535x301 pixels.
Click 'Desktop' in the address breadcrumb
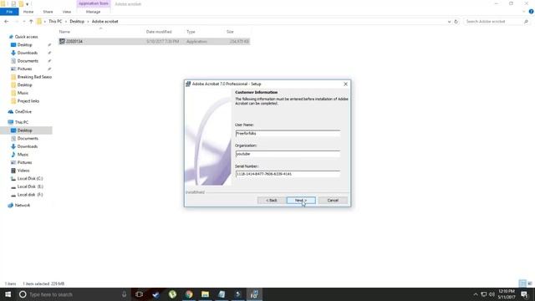(77, 22)
